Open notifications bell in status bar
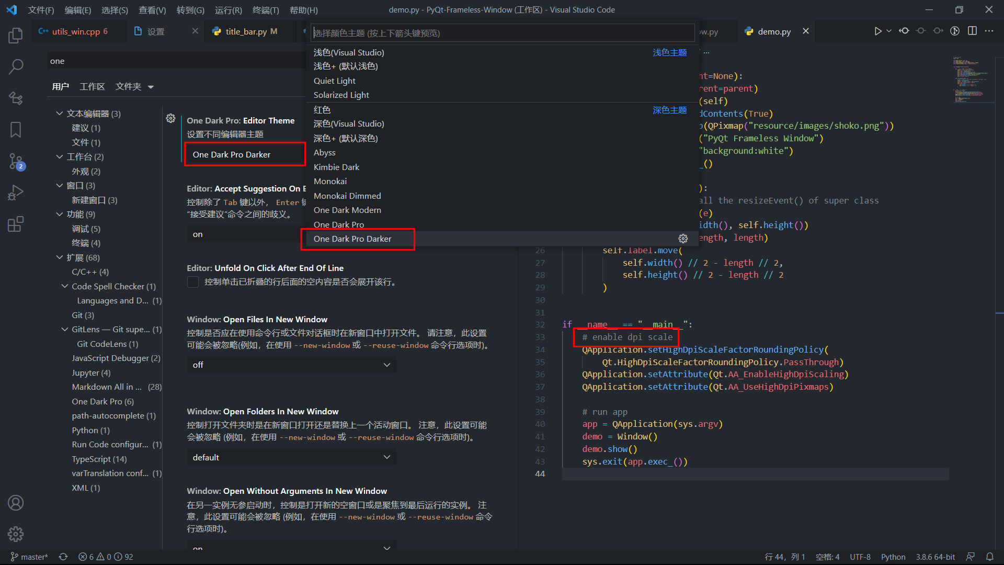The width and height of the screenshot is (1004, 565). click(x=990, y=557)
